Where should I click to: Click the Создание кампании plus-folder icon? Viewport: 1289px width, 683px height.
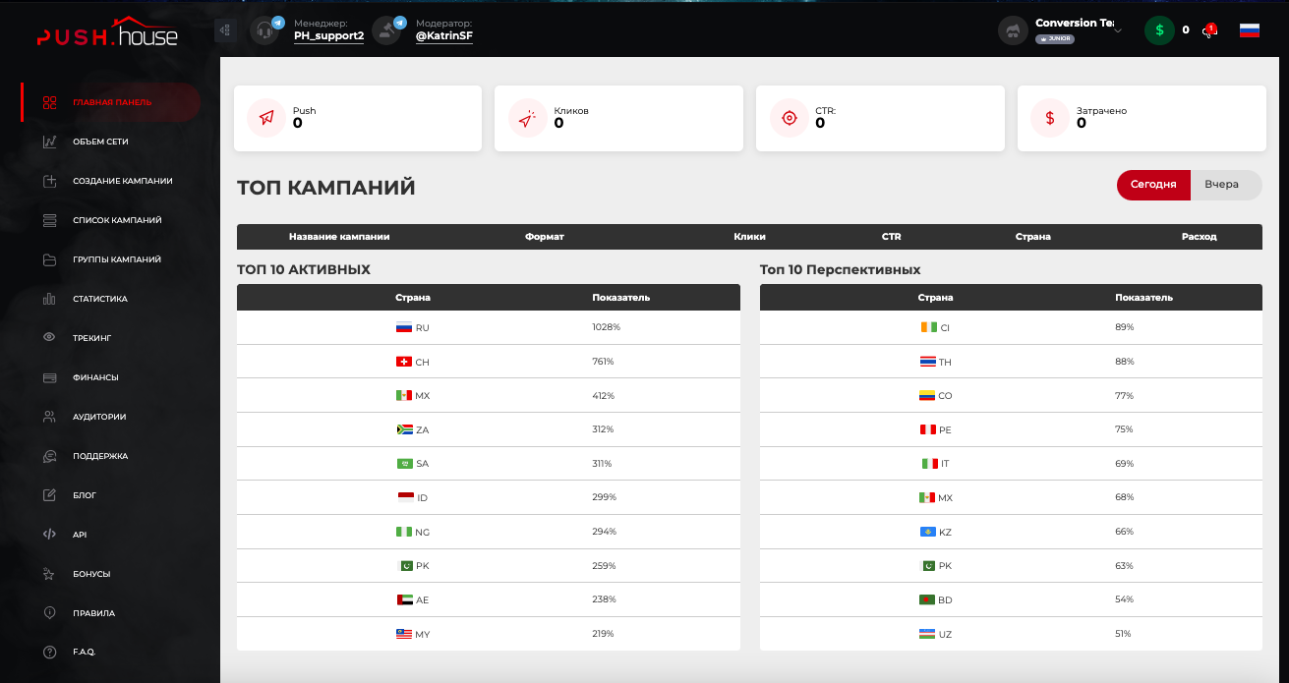click(x=49, y=181)
